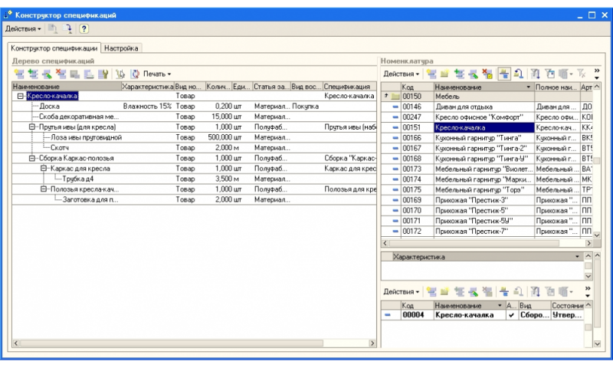
Task: Open Действия menu in Номенклатура panel
Action: pos(401,74)
